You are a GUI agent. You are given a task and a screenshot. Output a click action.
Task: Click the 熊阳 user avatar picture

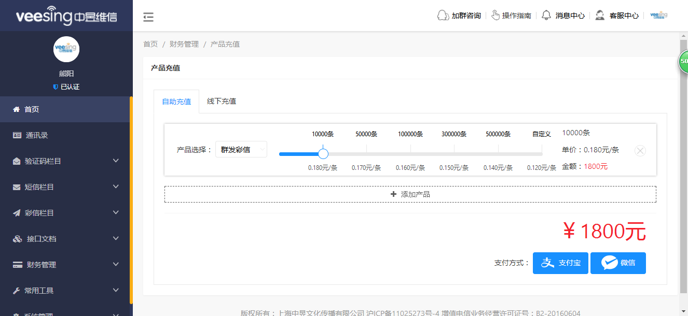click(x=66, y=49)
